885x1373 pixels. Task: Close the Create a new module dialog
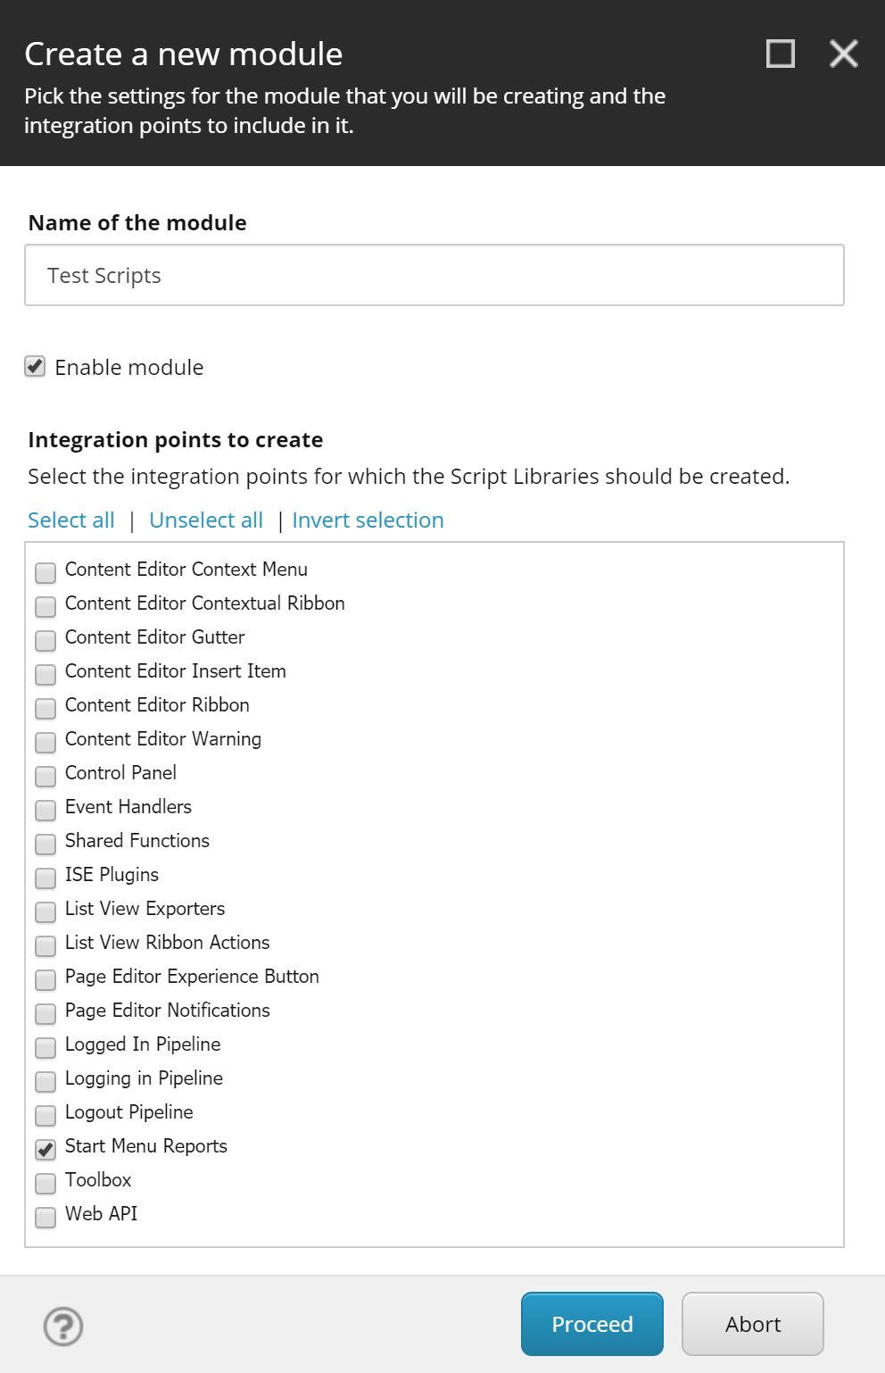click(842, 54)
